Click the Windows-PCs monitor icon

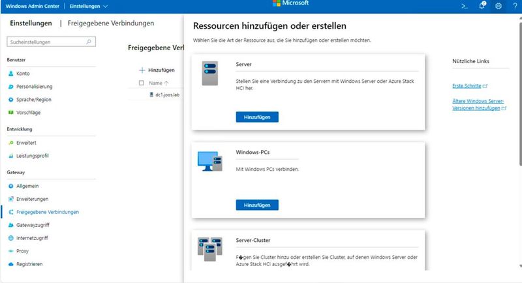point(209,161)
